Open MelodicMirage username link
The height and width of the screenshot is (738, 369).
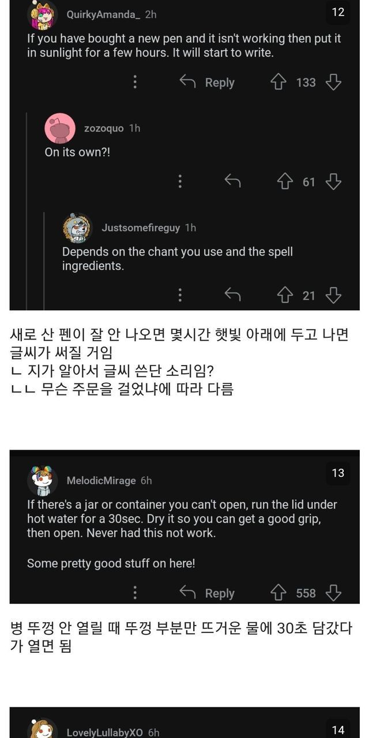[x=101, y=480]
